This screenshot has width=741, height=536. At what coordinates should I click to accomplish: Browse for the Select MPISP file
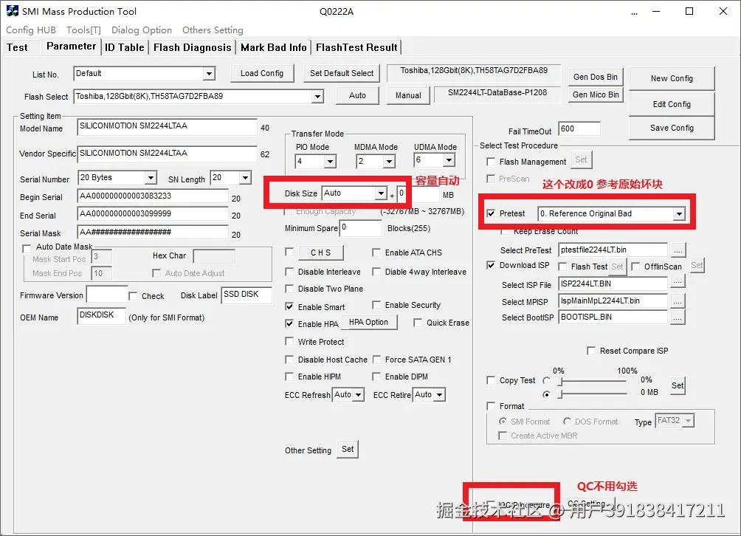(x=678, y=300)
